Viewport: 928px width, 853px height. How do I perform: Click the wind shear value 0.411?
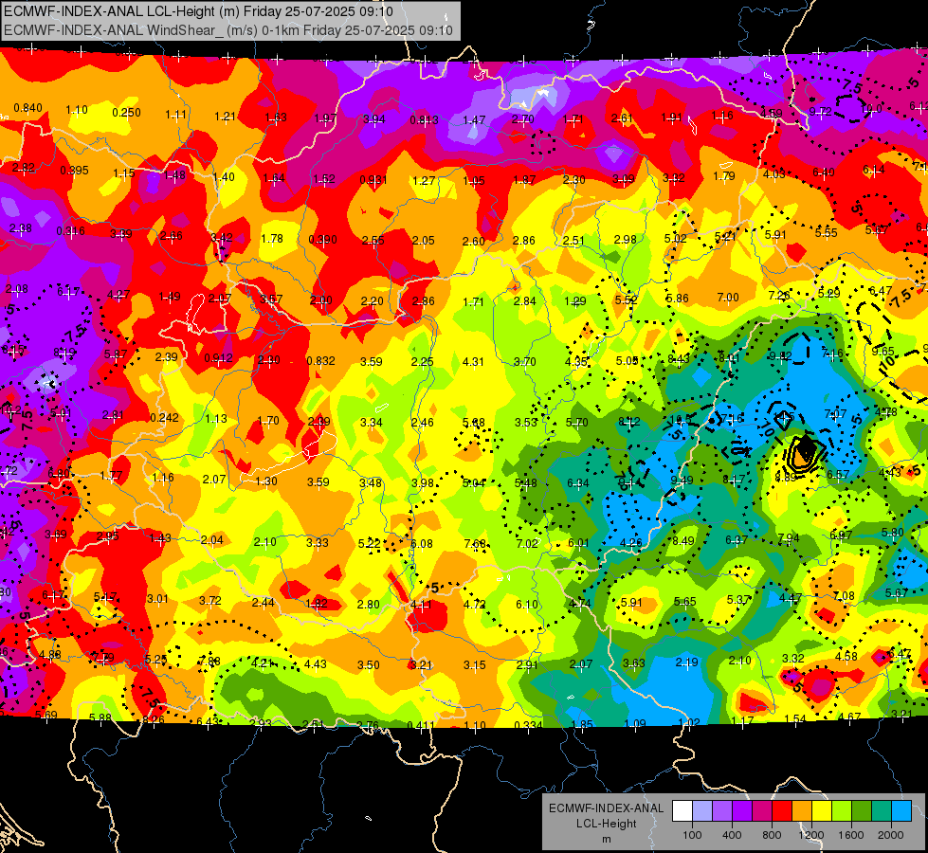(x=422, y=726)
